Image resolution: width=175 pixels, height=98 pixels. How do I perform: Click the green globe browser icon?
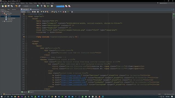coord(38,6)
